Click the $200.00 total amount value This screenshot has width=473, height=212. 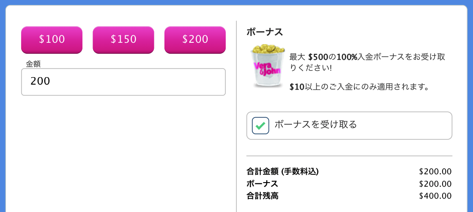[x=435, y=172]
